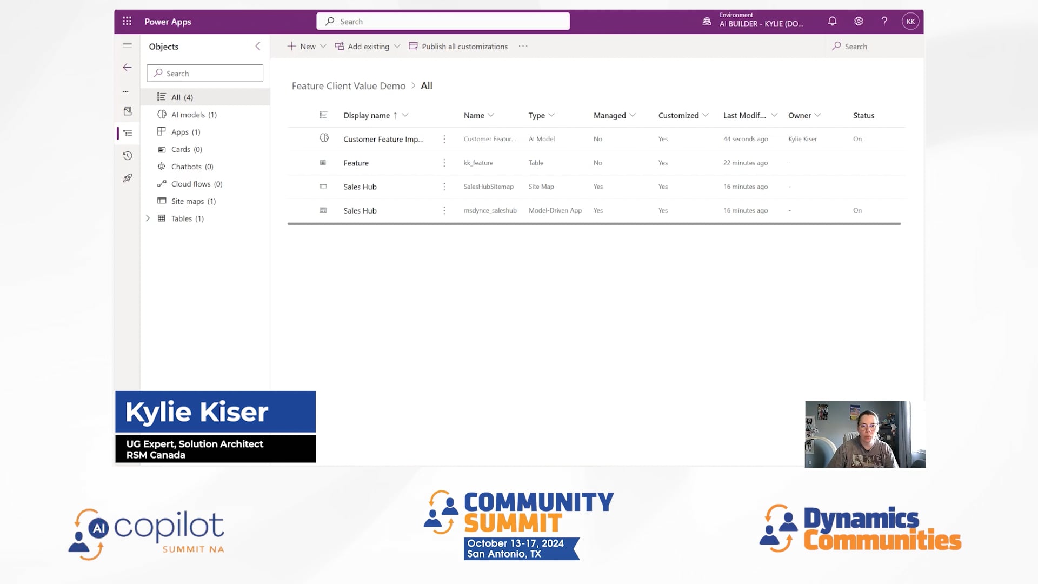Open more commands ellipsis in toolbar
Screen dimensions: 1038x584
click(523, 47)
